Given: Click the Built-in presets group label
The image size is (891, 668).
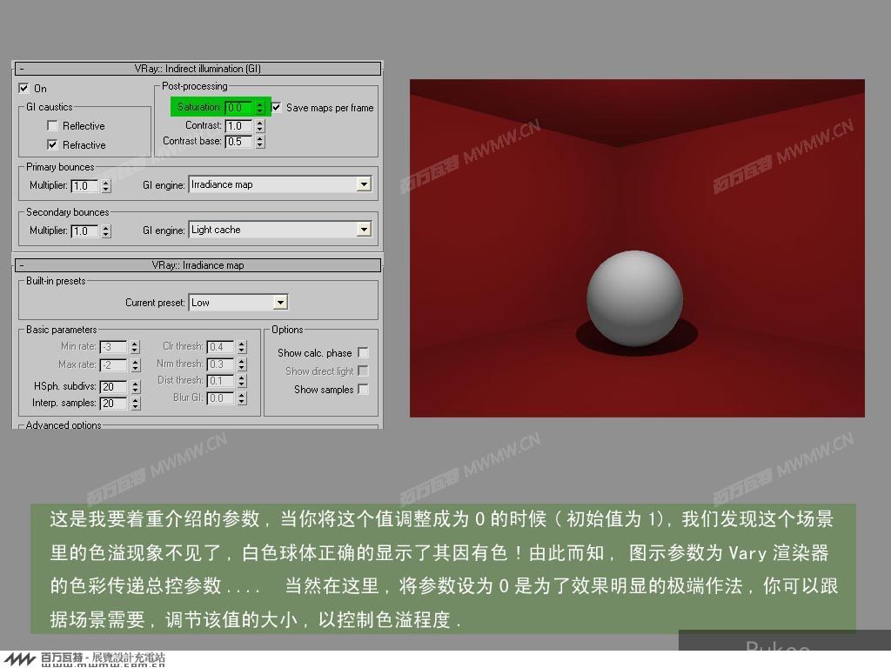Looking at the screenshot, I should pyautogui.click(x=56, y=281).
